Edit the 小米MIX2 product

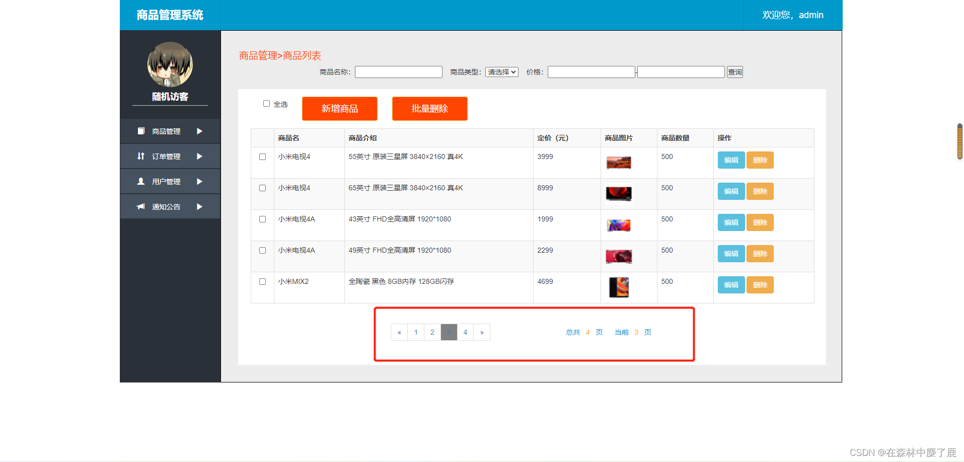pos(731,285)
